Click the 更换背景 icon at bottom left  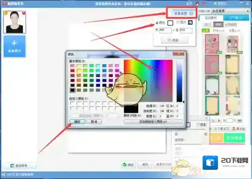[12, 165]
